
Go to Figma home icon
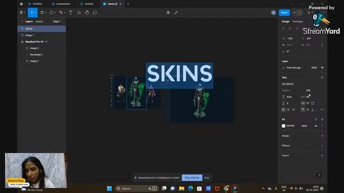[x=21, y=4]
